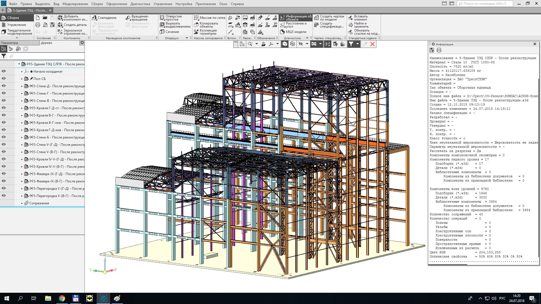Click the save icon in Информация panel
541x304 pixels.
pos(431,50)
